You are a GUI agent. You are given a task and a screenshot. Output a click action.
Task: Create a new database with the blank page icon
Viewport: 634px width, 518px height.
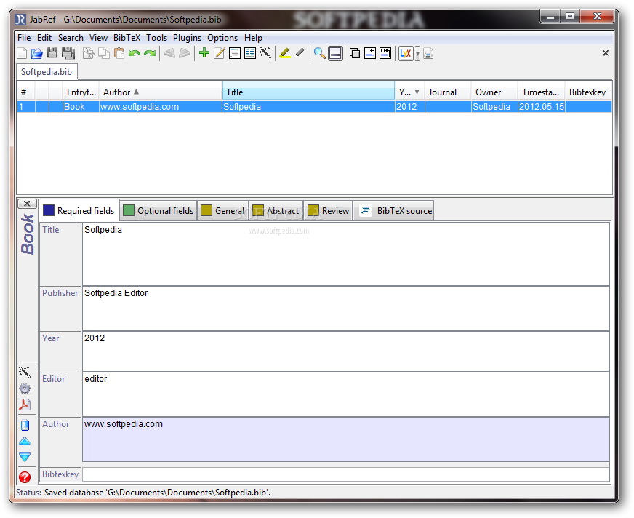click(x=23, y=53)
